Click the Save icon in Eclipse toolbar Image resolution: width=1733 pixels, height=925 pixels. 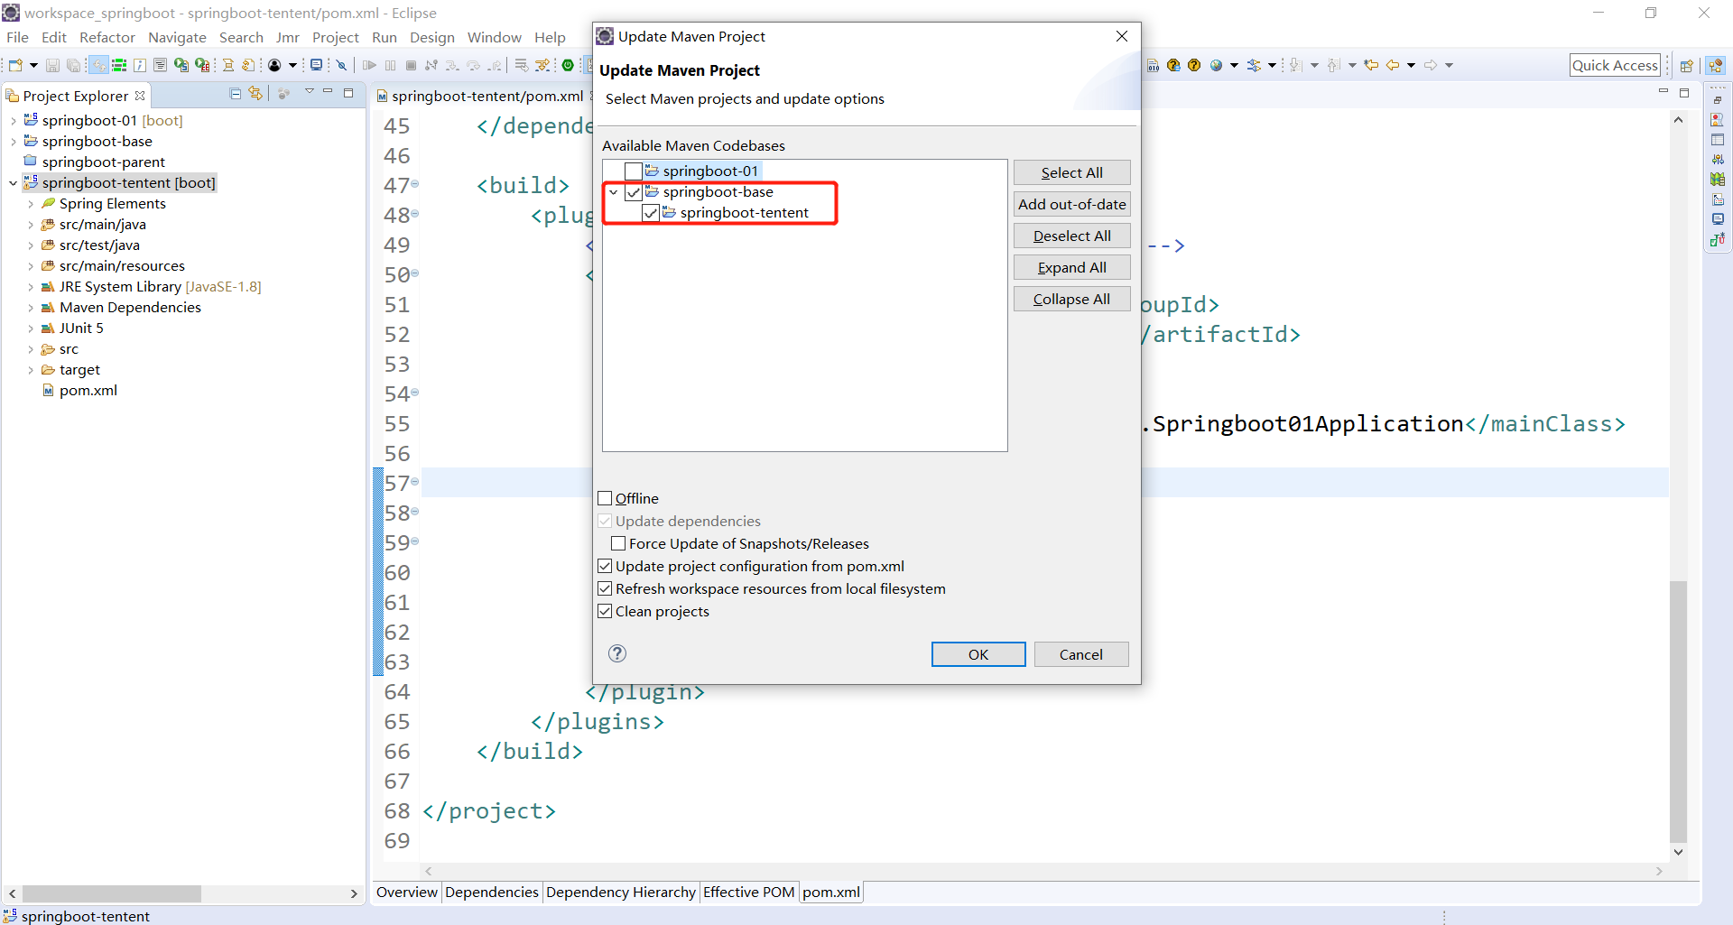point(52,65)
